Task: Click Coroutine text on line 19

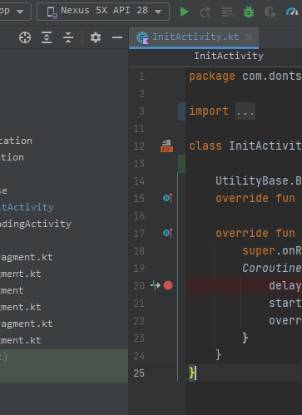Action: (x=272, y=268)
